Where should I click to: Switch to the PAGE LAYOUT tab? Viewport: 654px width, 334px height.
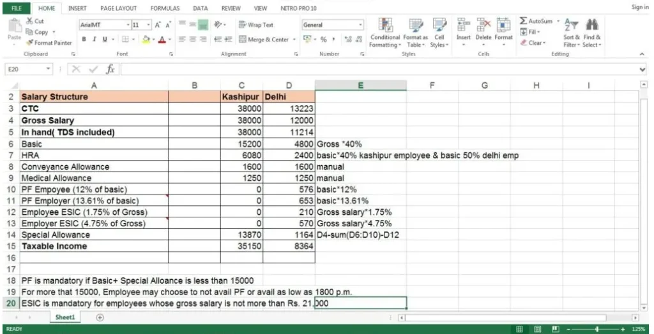coord(118,8)
